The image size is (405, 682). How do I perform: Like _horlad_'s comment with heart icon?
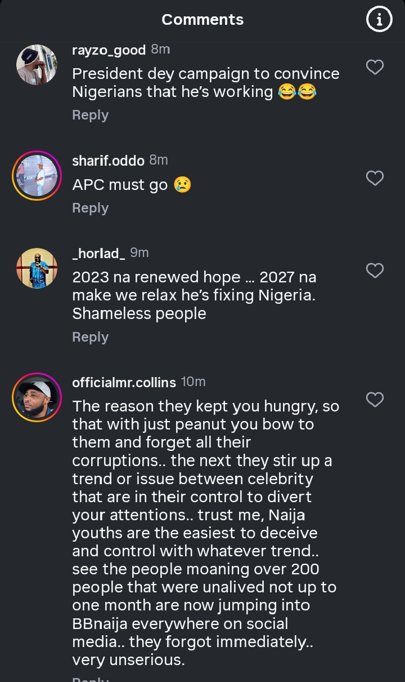coord(375,271)
